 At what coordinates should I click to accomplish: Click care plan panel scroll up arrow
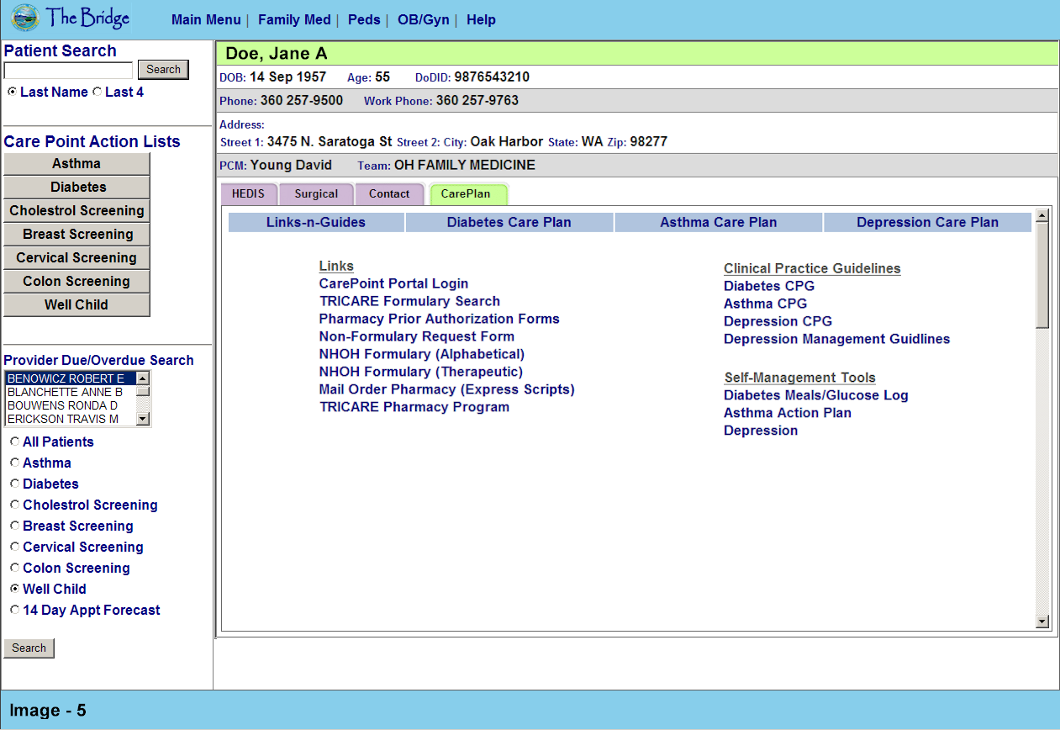(1042, 215)
